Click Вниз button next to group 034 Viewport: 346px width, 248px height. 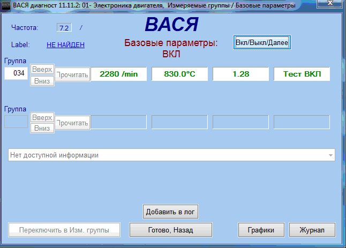pyautogui.click(x=42, y=81)
